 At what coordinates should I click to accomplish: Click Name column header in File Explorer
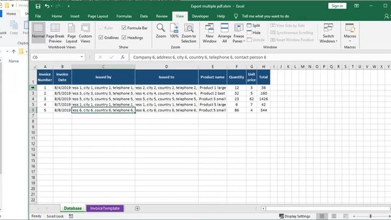click(13, 61)
